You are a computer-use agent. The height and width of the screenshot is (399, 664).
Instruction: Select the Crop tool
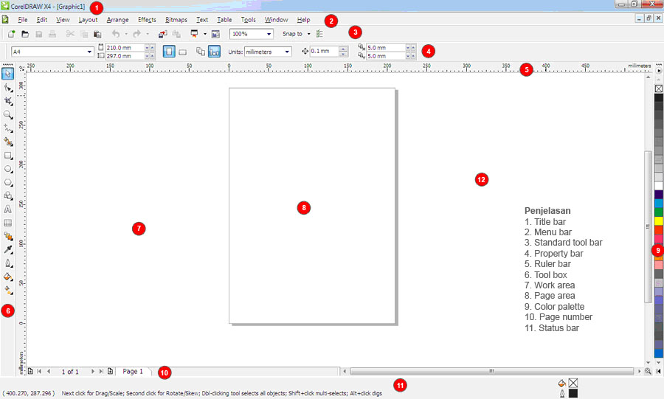point(7,101)
